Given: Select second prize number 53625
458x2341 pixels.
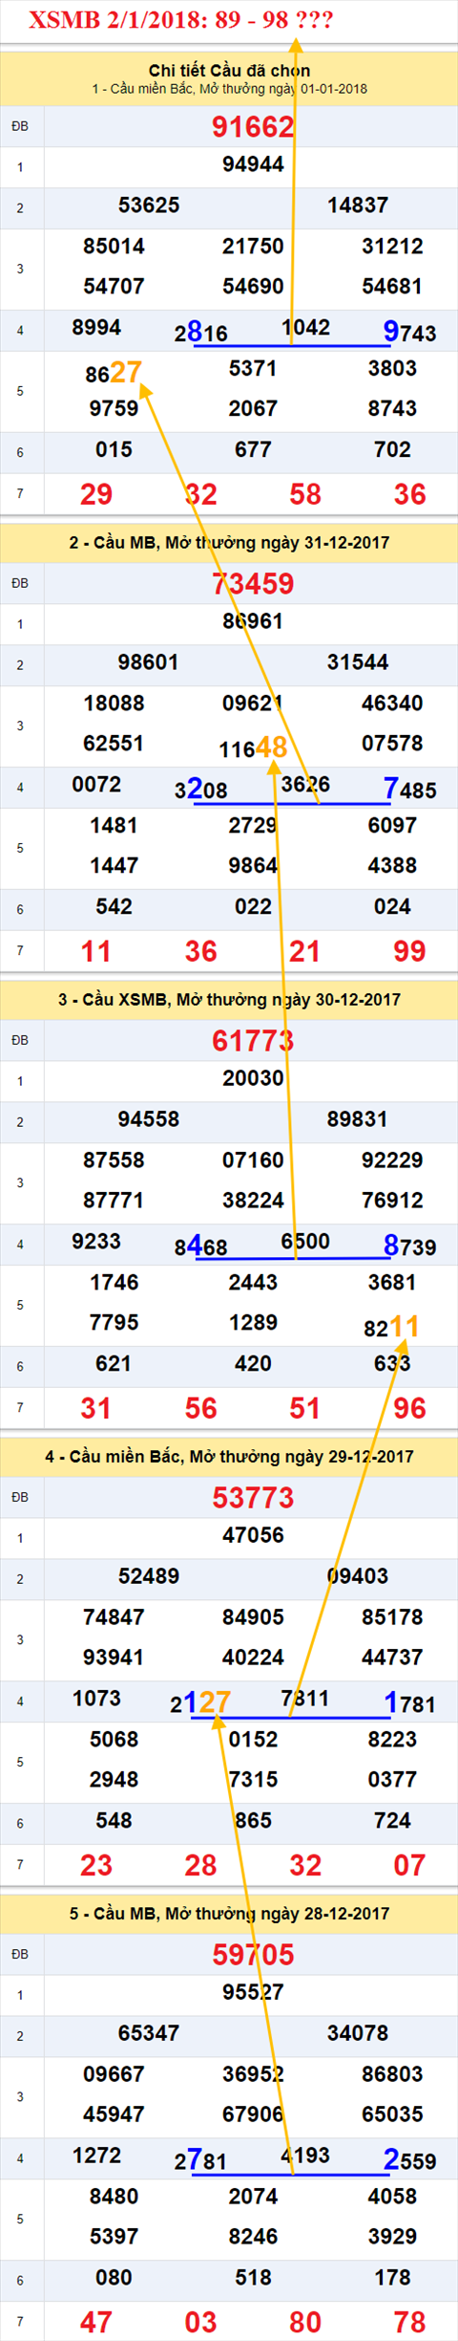Looking at the screenshot, I should [x=149, y=206].
